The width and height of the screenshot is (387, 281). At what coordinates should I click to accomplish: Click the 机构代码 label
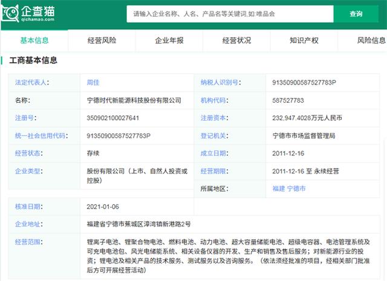click(213, 100)
